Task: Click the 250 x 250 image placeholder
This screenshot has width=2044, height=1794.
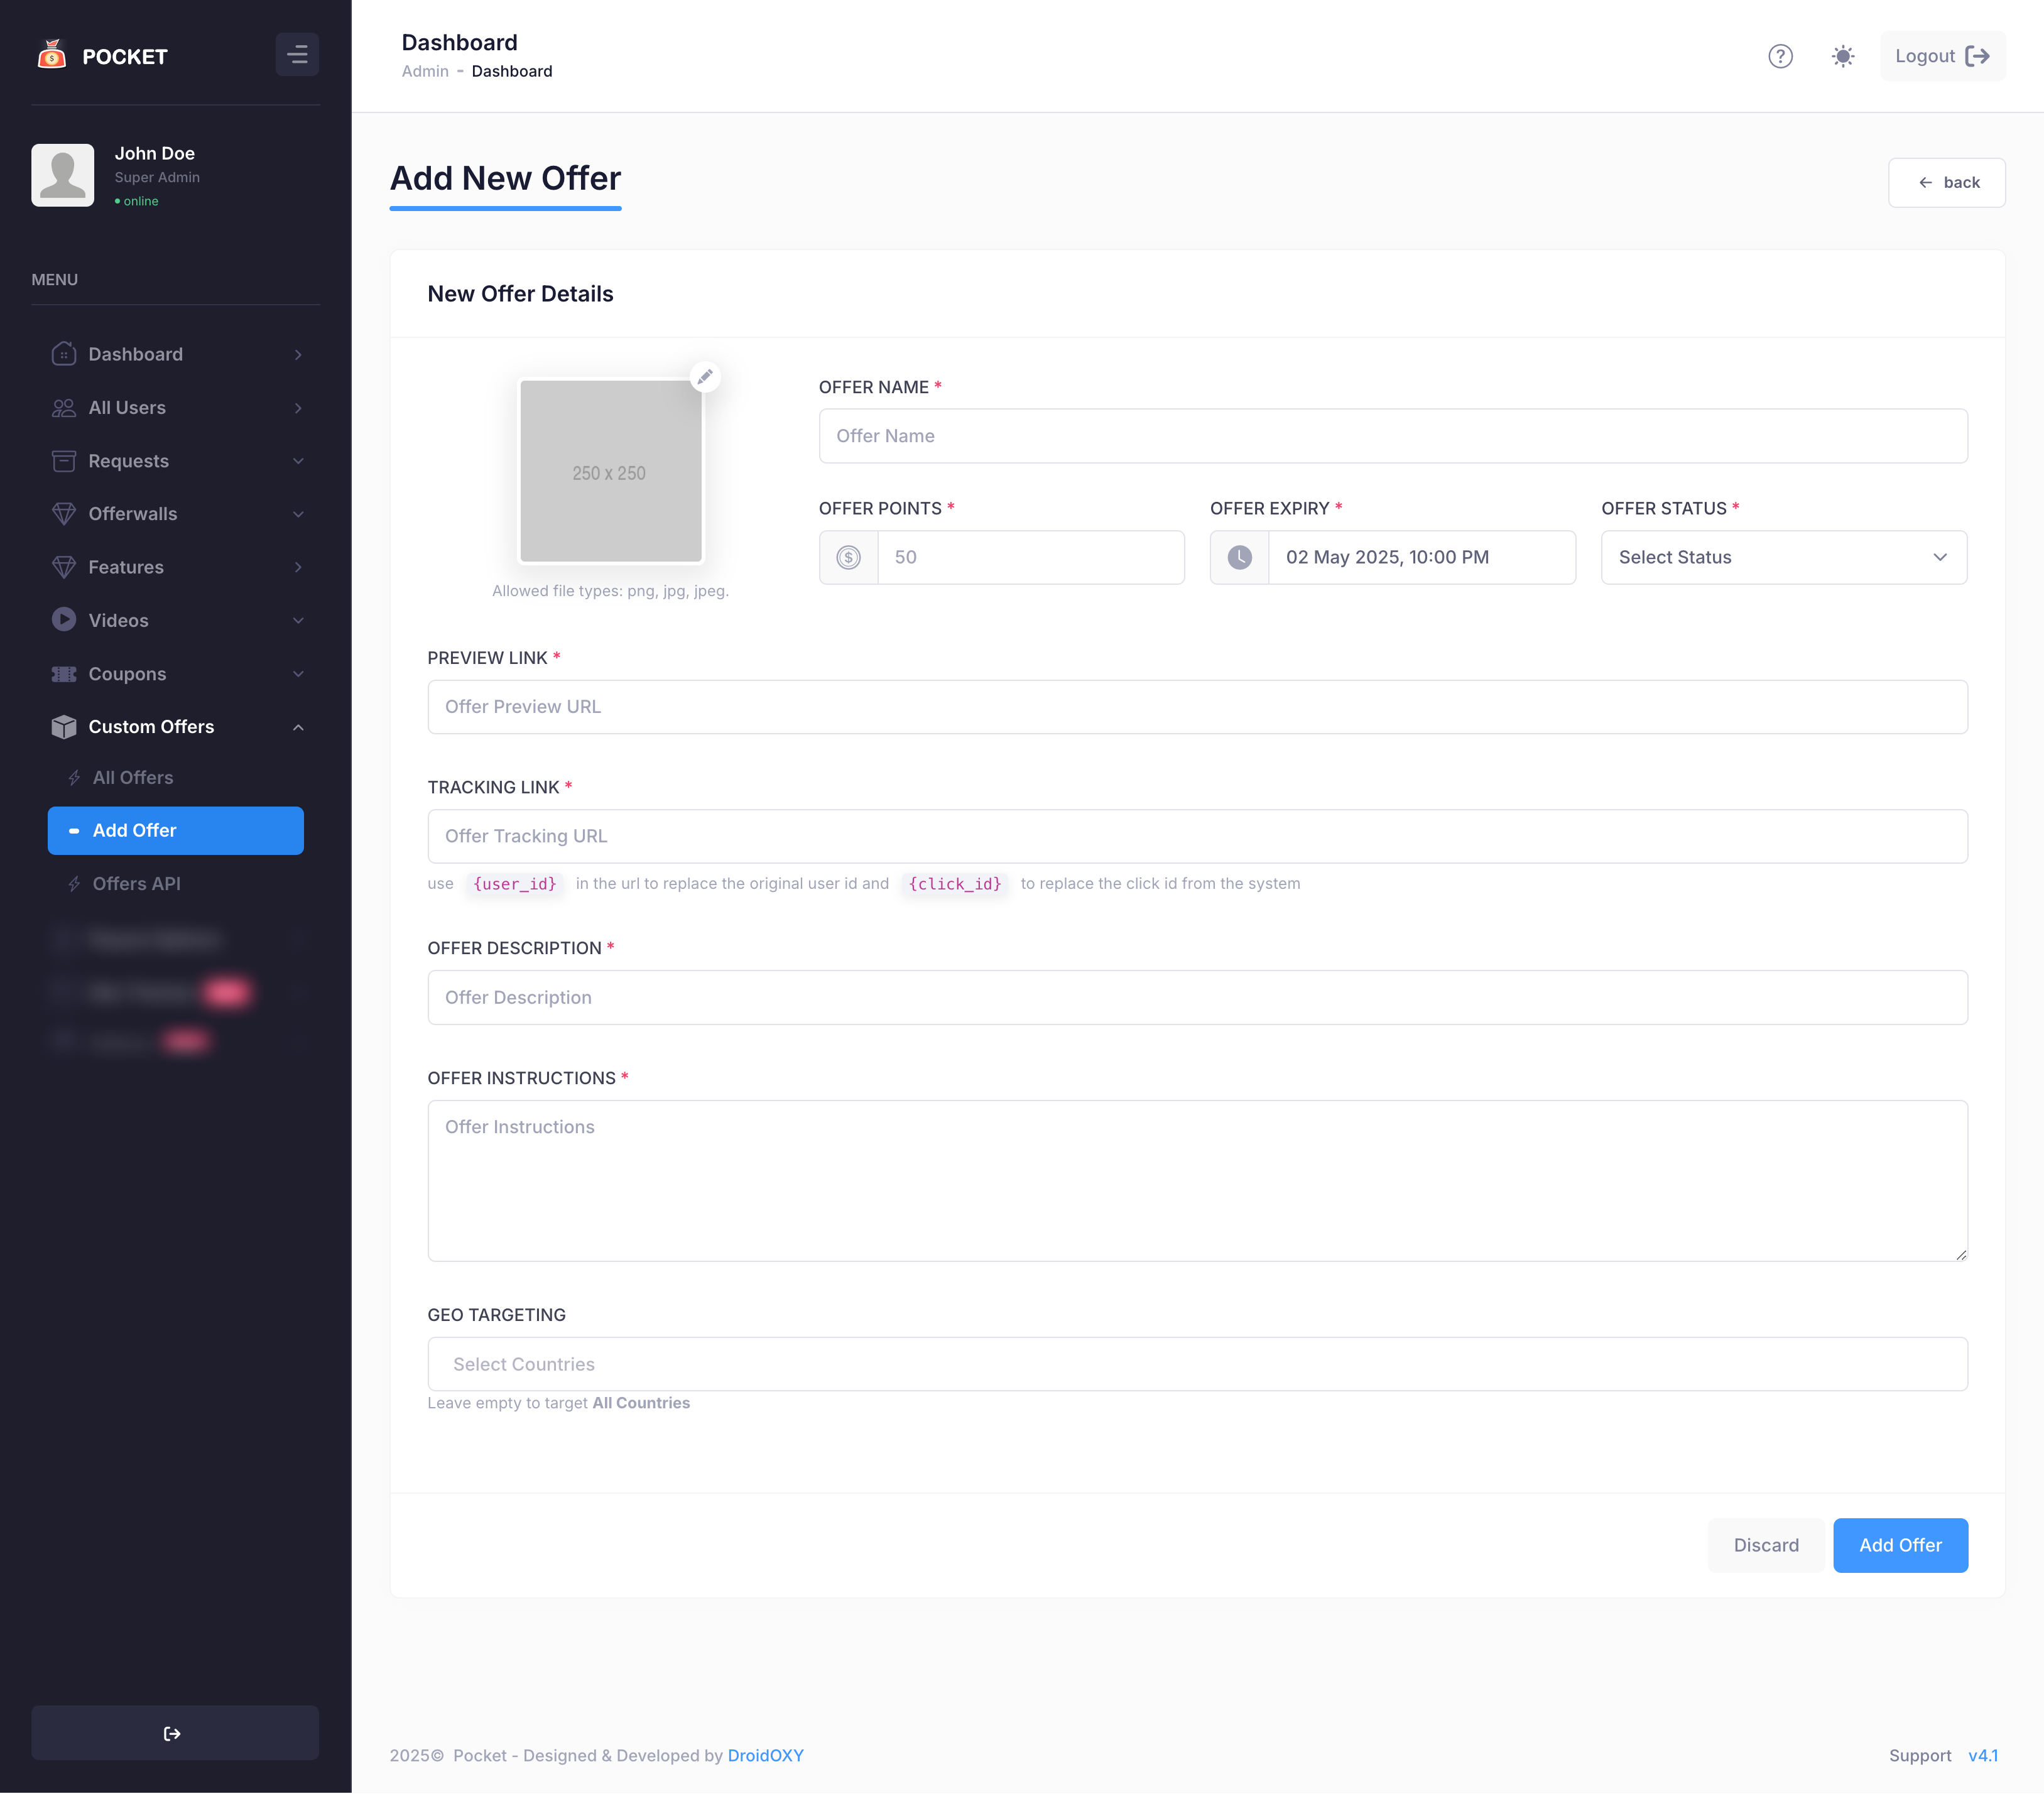Action: (x=610, y=472)
